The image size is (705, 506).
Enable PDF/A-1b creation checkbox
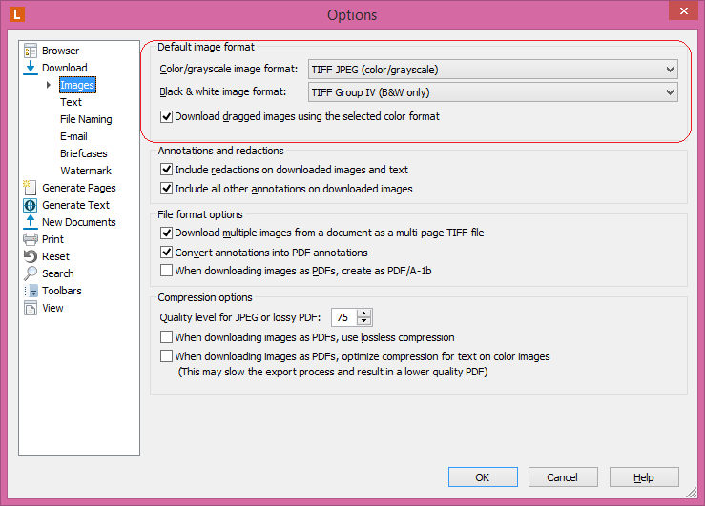tap(167, 271)
